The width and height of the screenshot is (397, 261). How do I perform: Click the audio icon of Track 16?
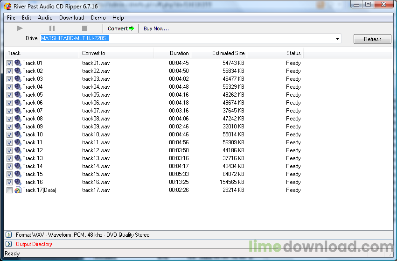tap(18, 182)
